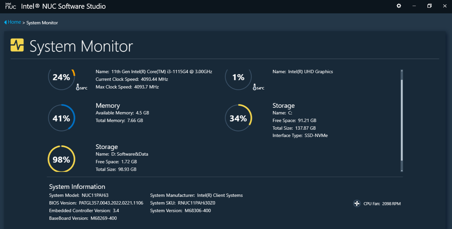Click the 98% D: storage gauge
The image size is (452, 229).
(61, 159)
